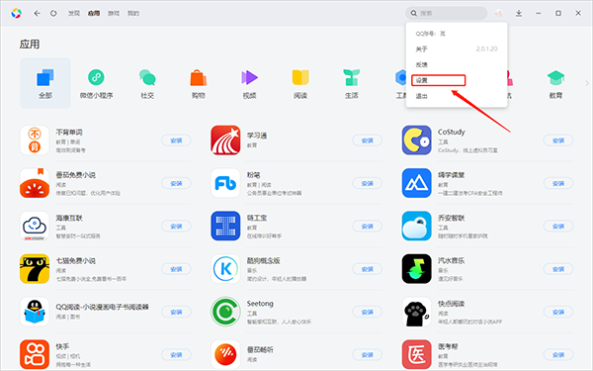Open the 医考帮 app icon
Viewport: 593px width, 371px height.
pyautogui.click(x=416, y=355)
